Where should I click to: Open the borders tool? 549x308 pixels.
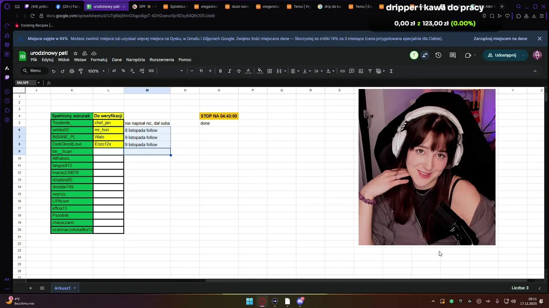click(x=270, y=71)
